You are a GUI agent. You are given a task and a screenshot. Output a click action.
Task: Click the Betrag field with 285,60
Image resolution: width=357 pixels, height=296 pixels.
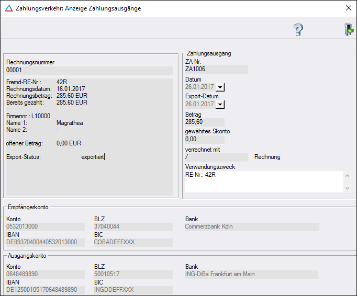click(205, 122)
